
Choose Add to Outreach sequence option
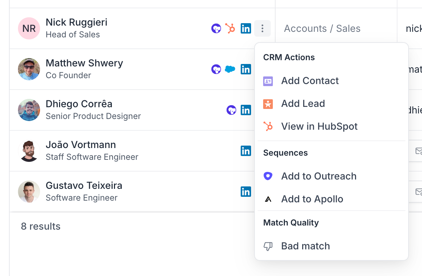[x=318, y=176]
